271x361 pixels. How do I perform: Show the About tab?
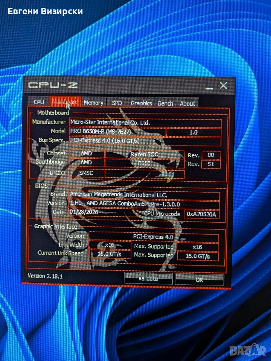[x=187, y=104]
